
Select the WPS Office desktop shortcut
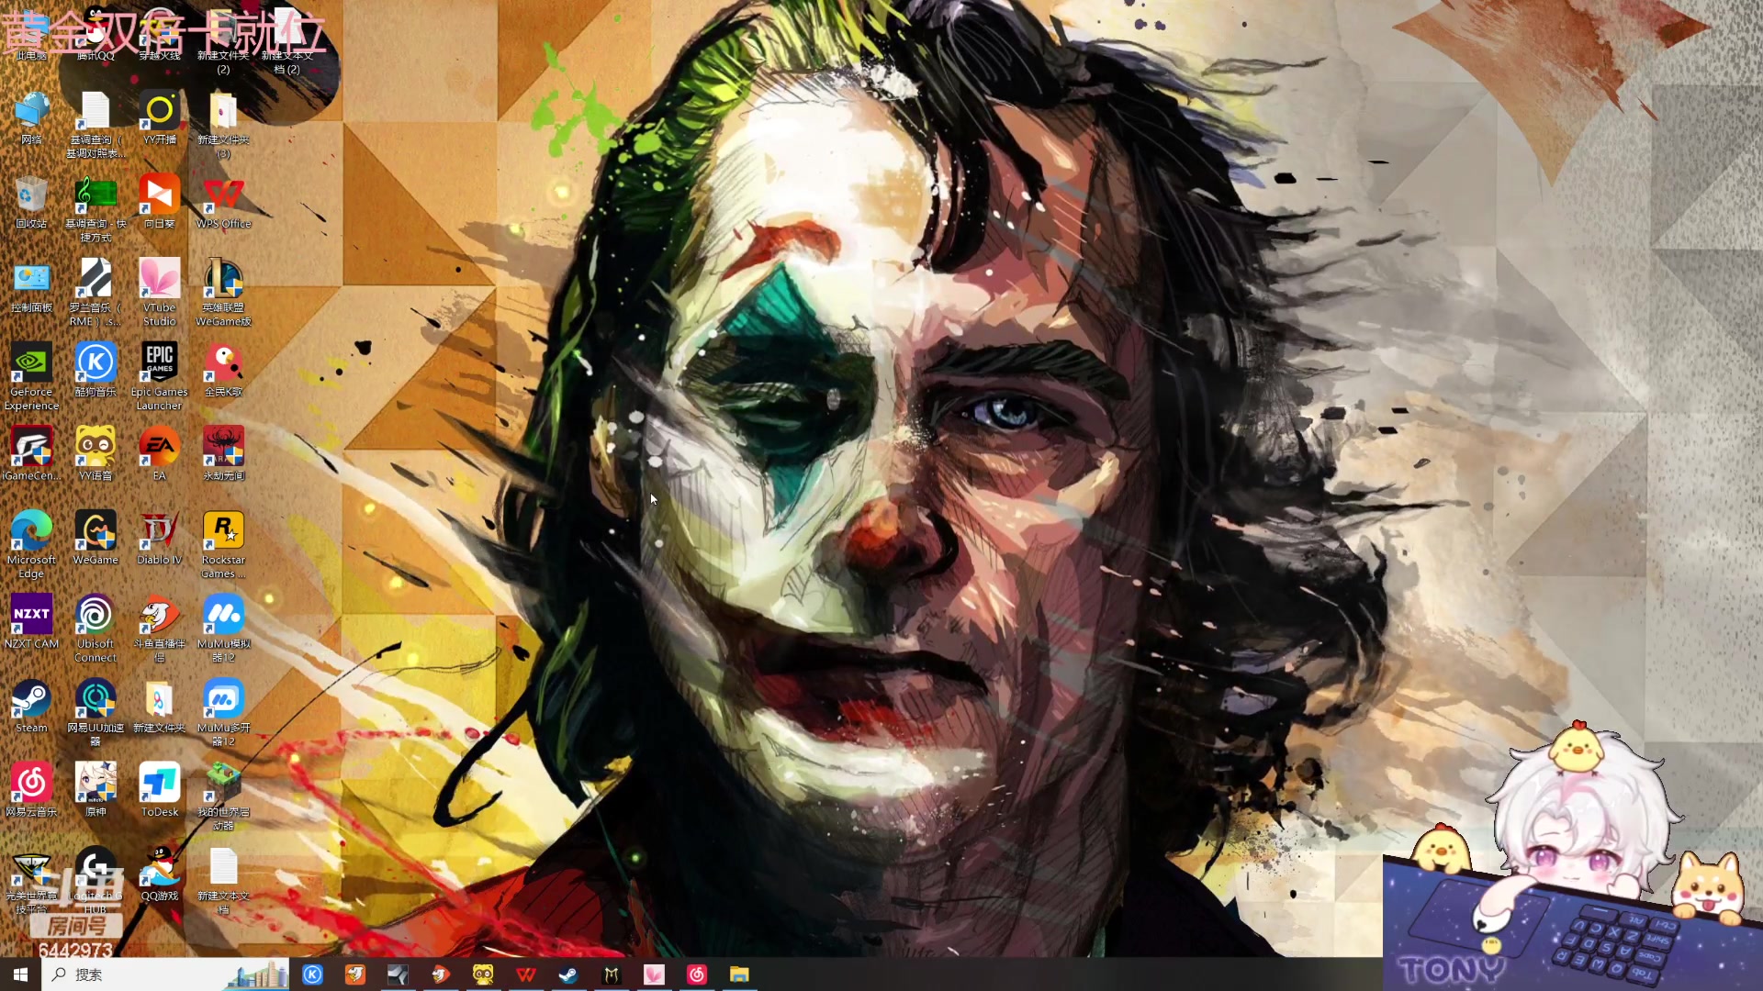coord(223,202)
